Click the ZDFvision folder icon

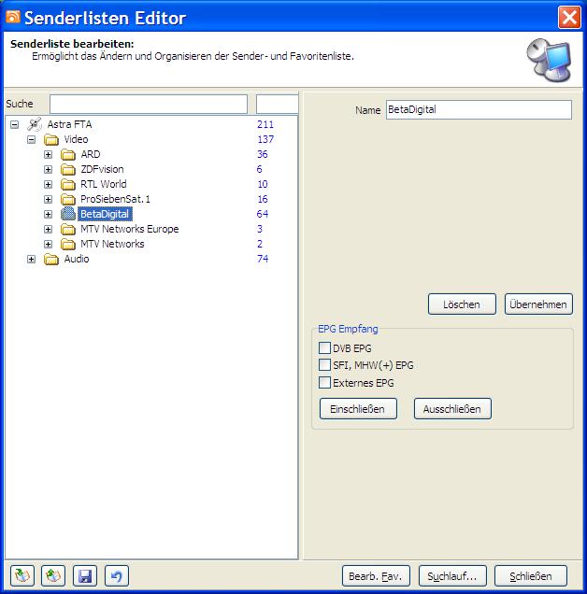pos(68,169)
